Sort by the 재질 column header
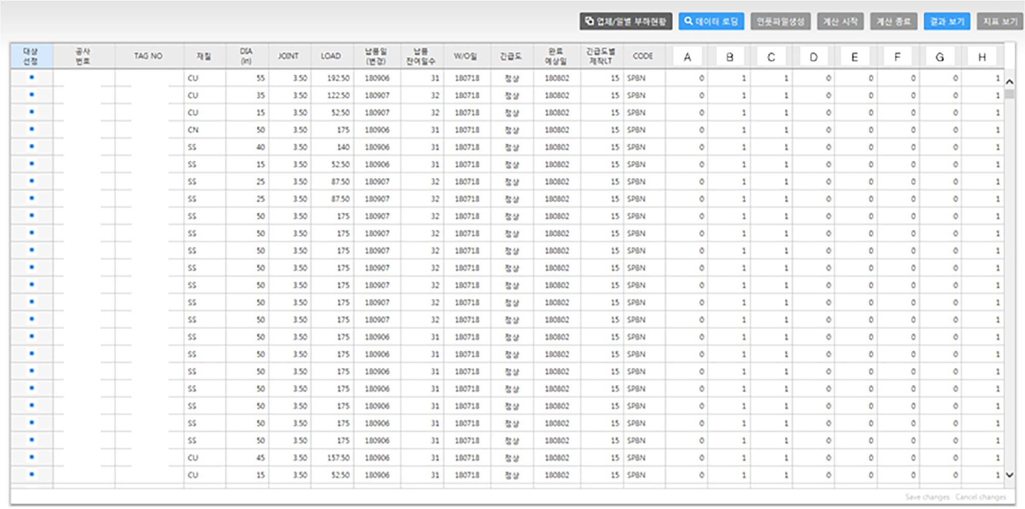 point(204,56)
